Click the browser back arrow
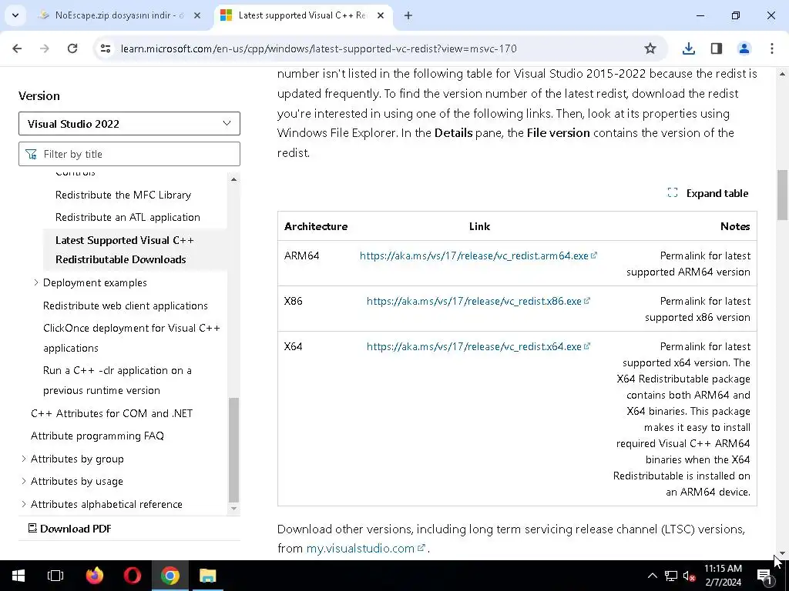 pyautogui.click(x=17, y=48)
